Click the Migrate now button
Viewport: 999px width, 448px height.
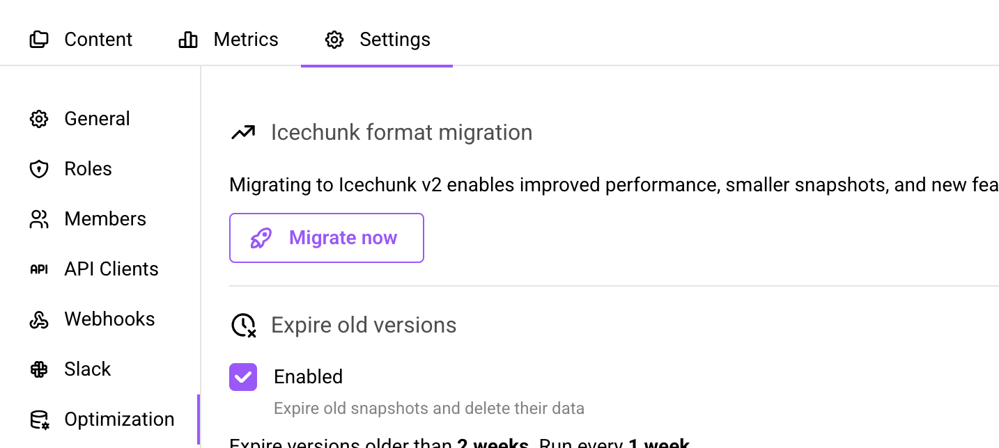pyautogui.click(x=326, y=238)
